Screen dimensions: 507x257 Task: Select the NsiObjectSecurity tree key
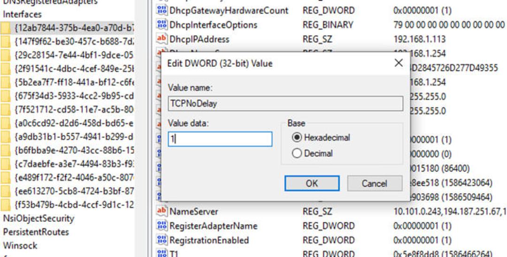(x=38, y=218)
